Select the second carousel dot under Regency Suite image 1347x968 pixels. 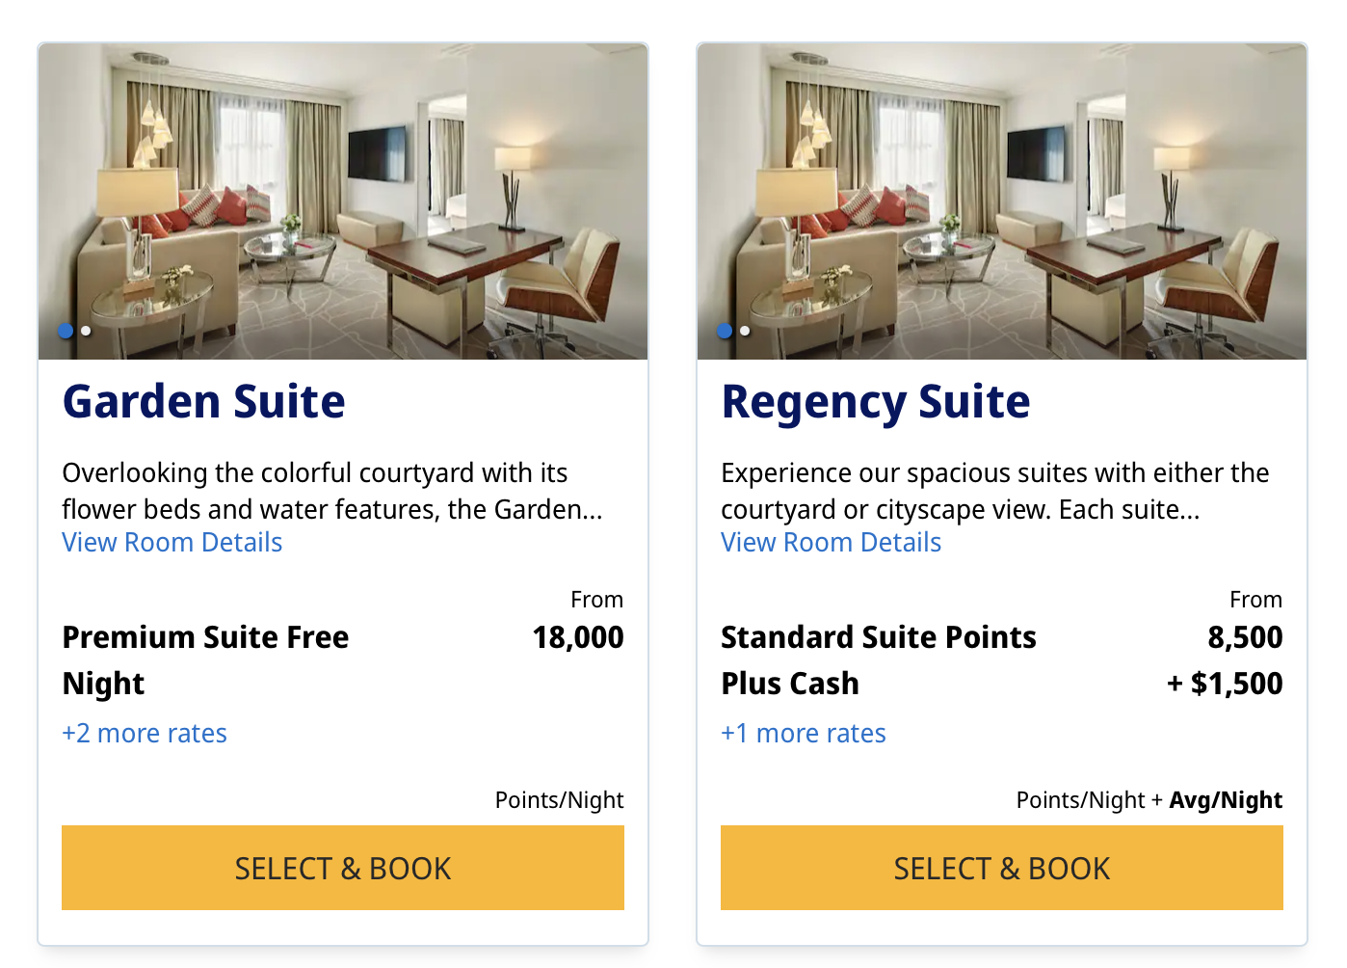coord(744,331)
